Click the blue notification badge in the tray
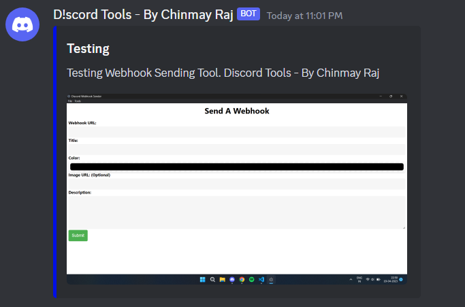 pyautogui.click(x=401, y=280)
